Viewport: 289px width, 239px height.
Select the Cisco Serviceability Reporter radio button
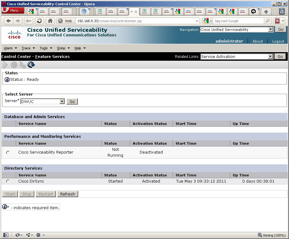[x=8, y=152]
